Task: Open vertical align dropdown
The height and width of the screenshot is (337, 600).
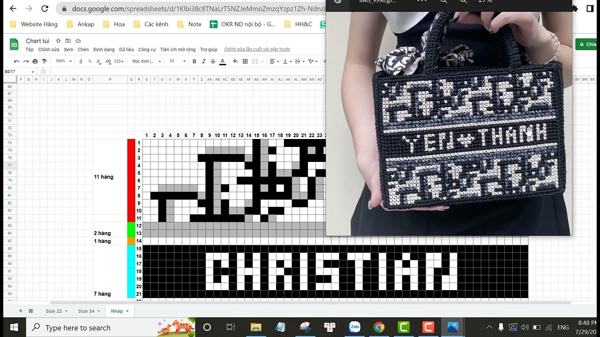Action: pos(286,61)
